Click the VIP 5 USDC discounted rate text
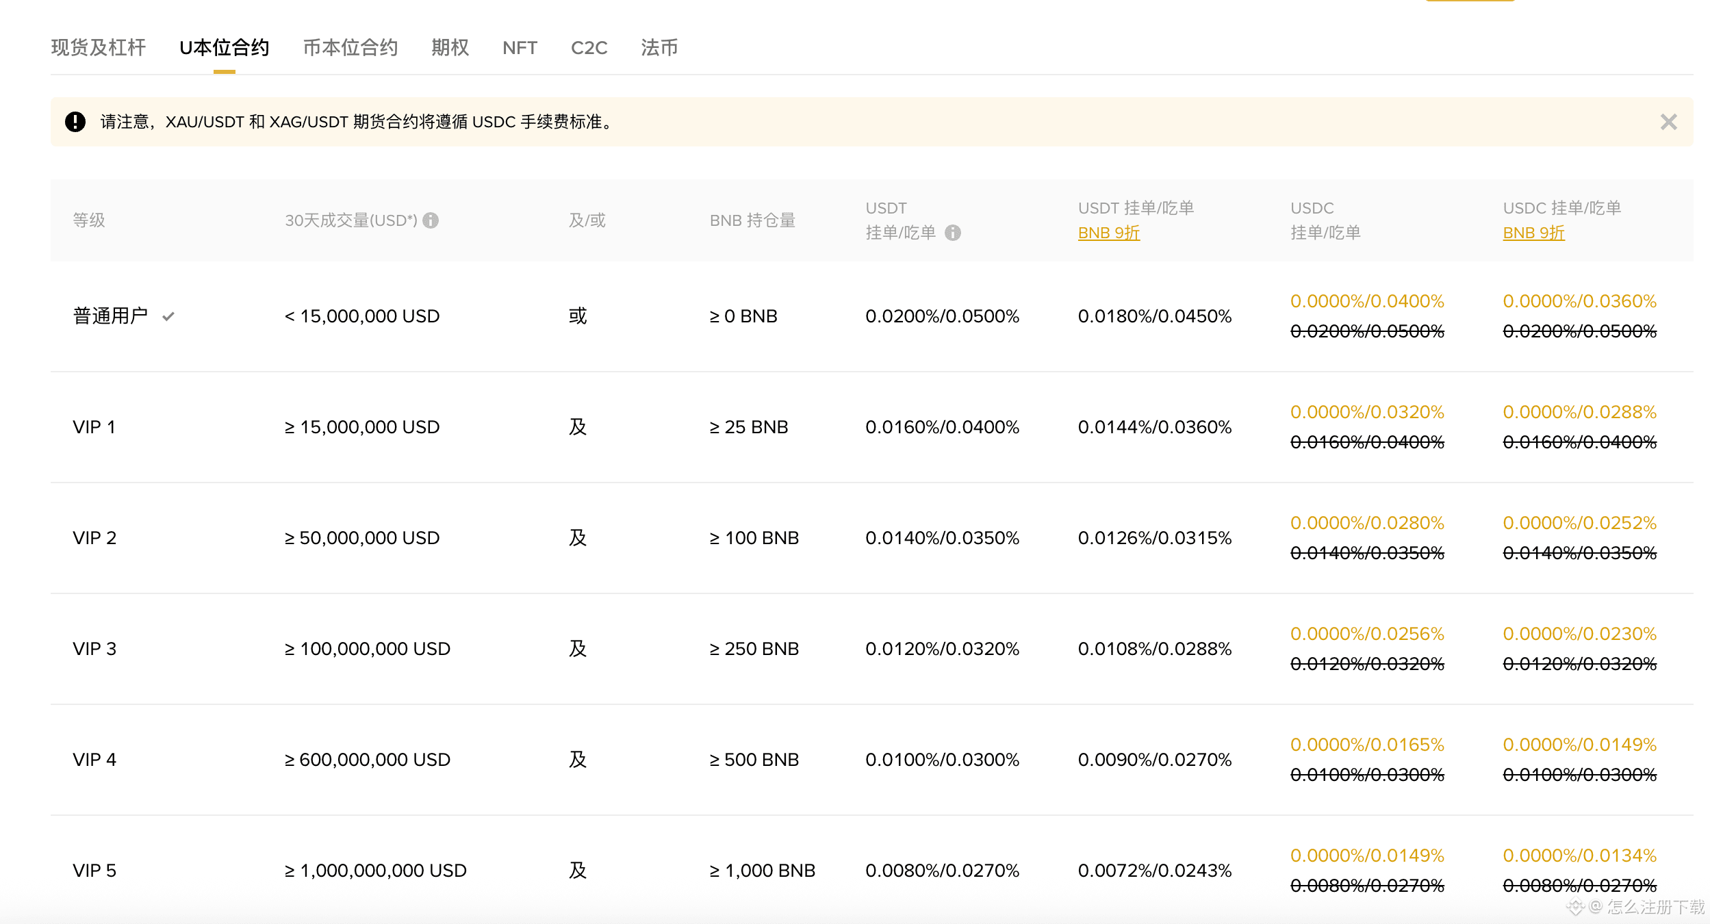 (x=1366, y=855)
